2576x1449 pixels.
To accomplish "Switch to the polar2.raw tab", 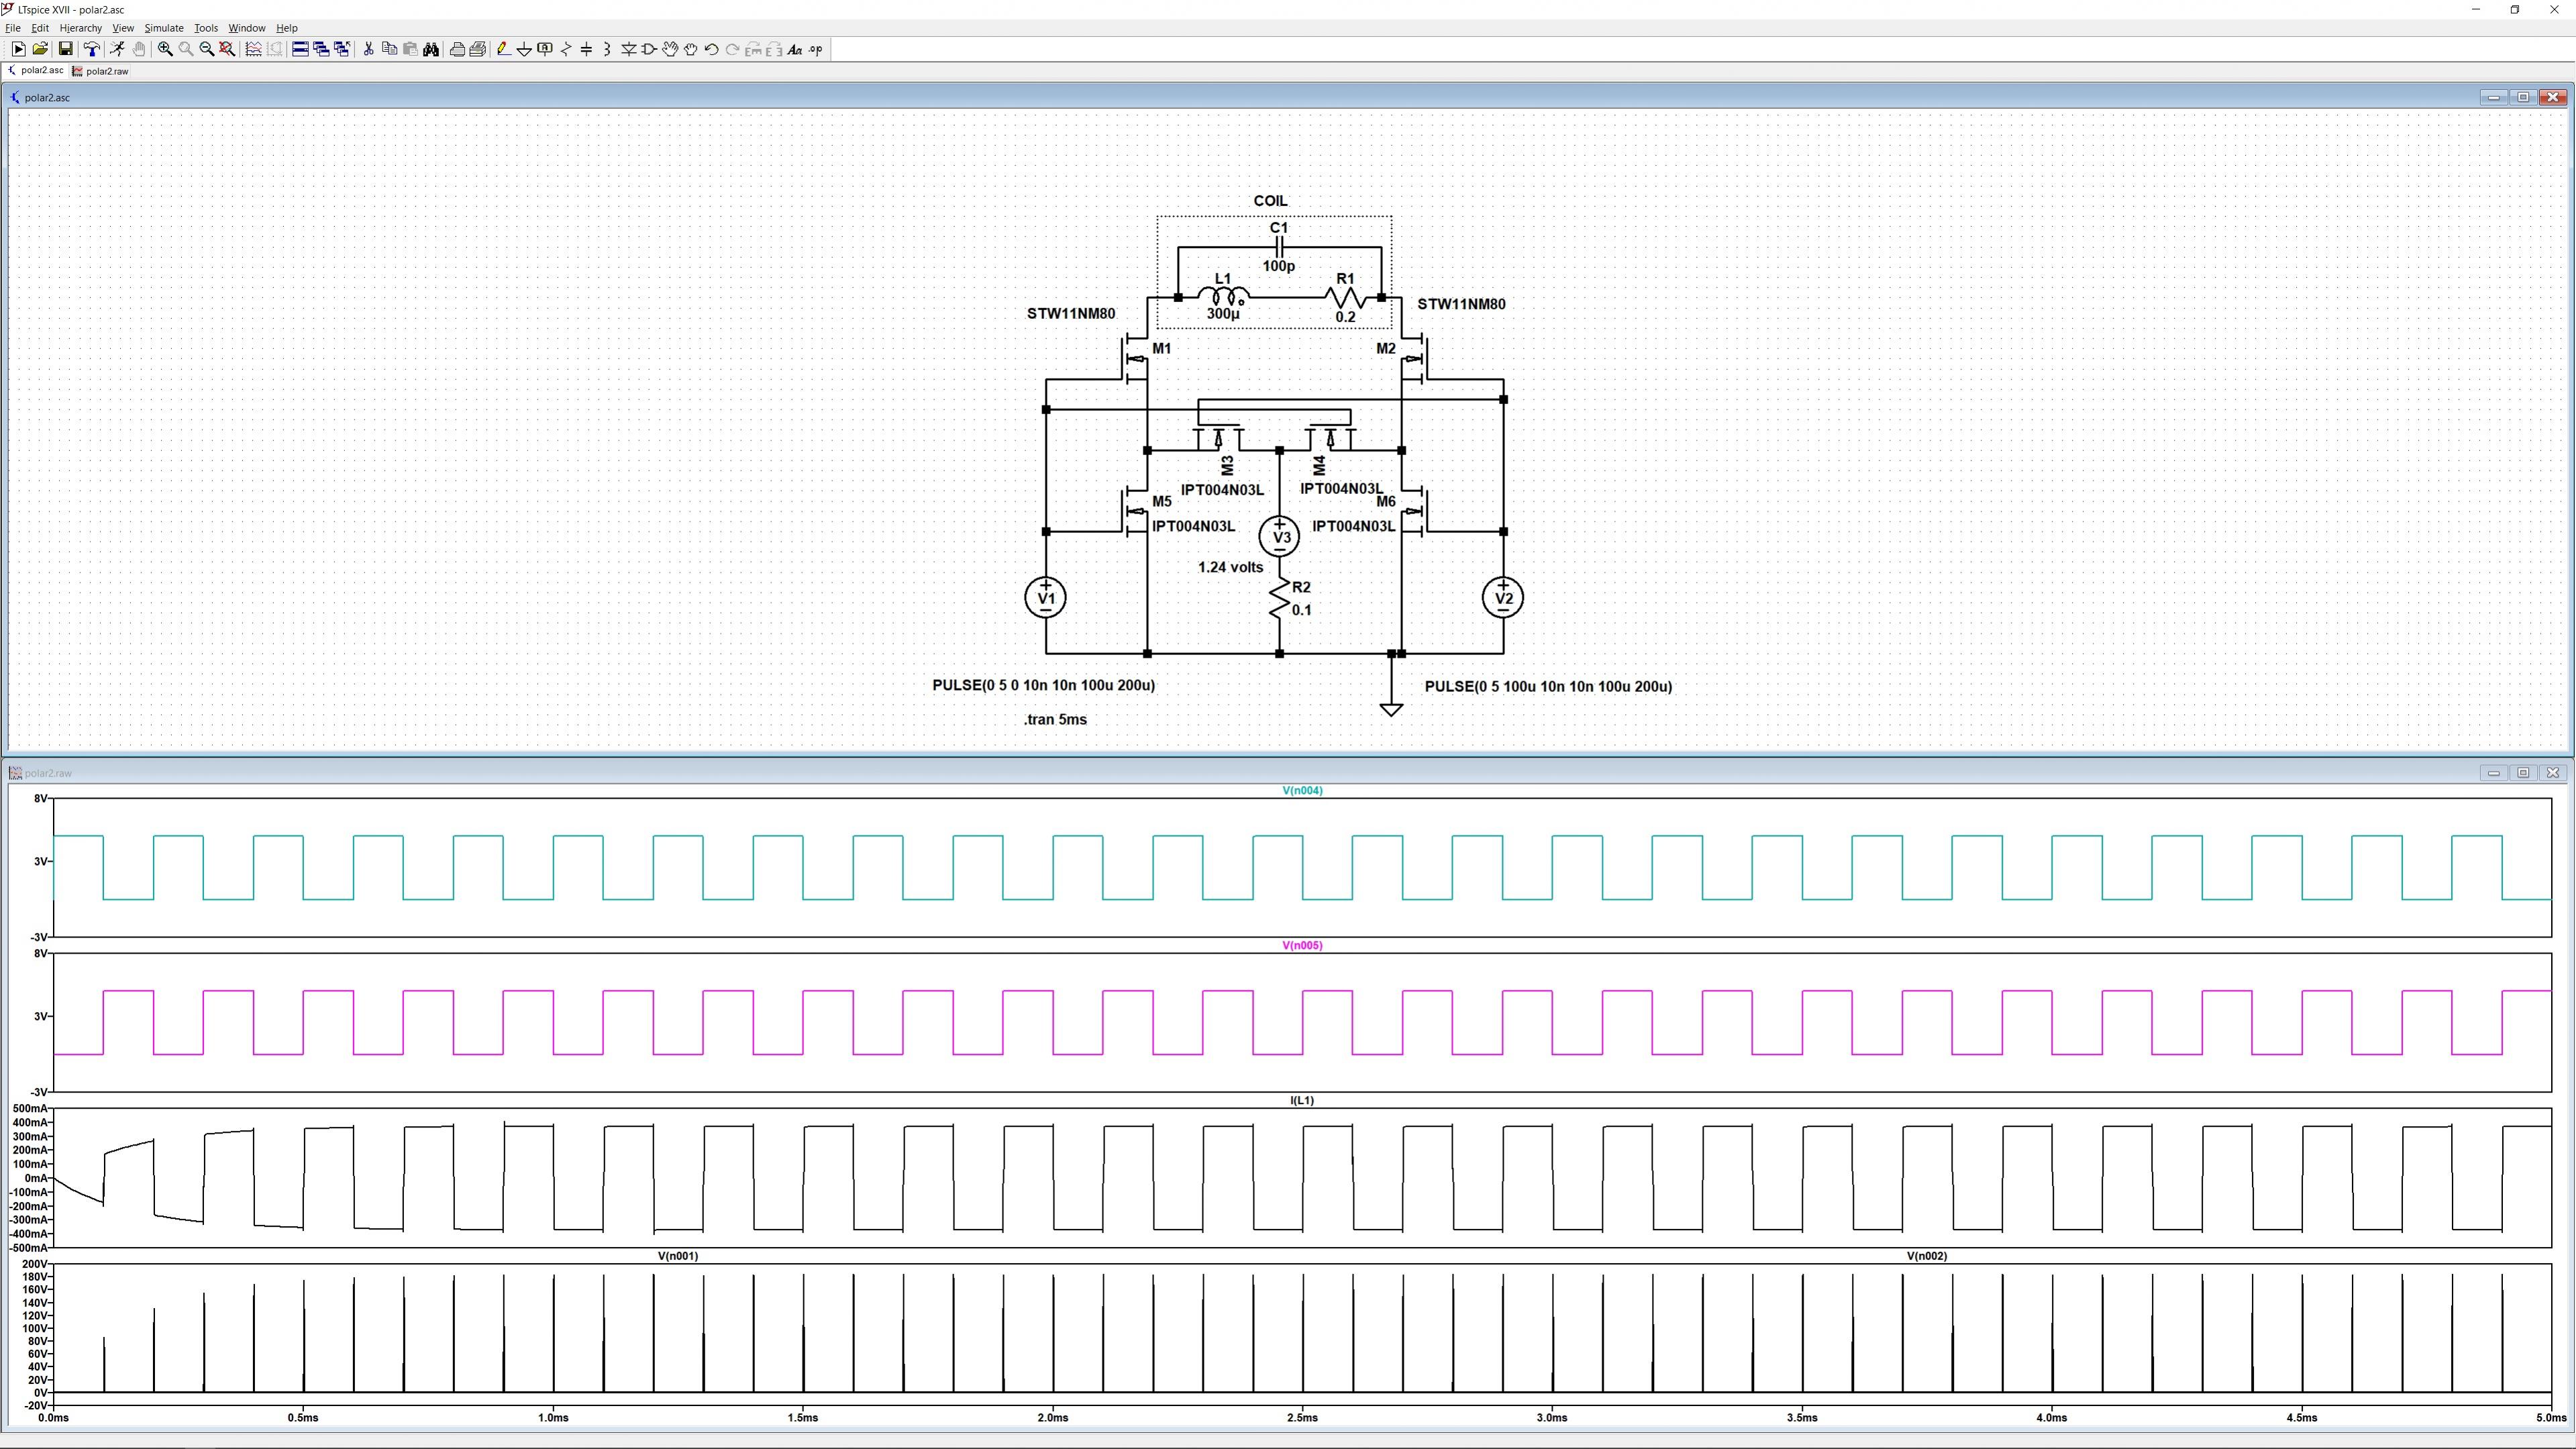I will 106,71.
